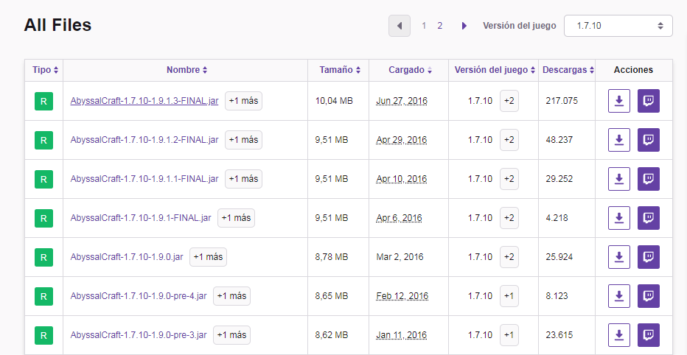
Task: Click the Apr 29, 2016 upload date
Action: tap(401, 140)
